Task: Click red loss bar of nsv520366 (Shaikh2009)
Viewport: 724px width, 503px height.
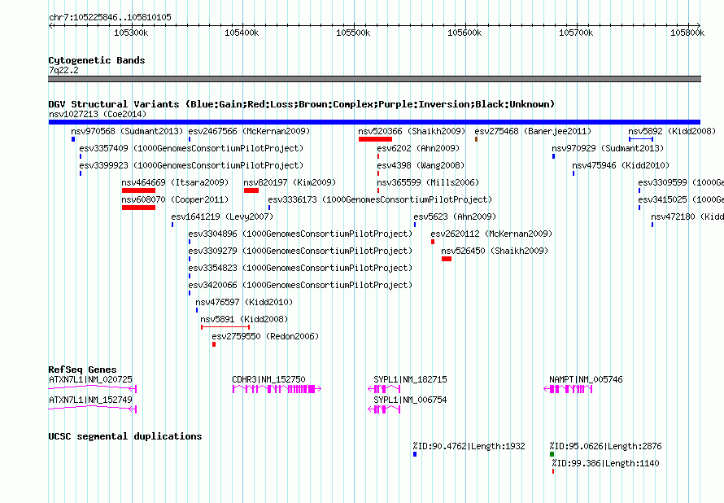Action: [x=375, y=139]
